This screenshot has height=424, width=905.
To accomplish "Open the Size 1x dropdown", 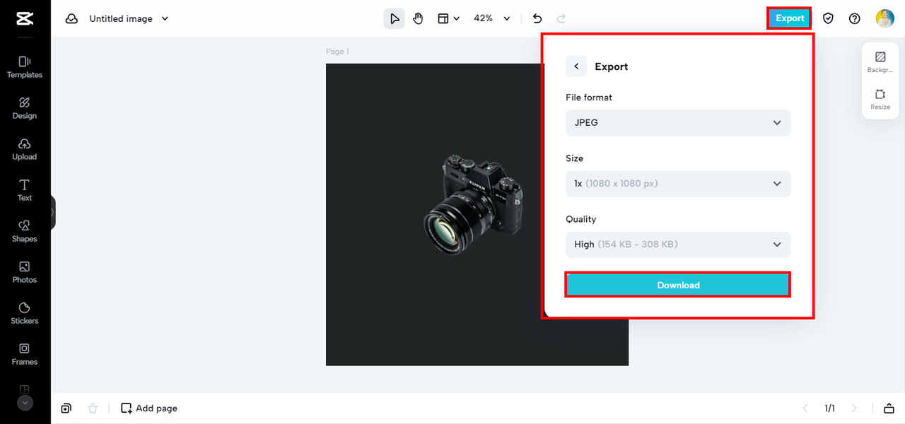I will click(678, 184).
